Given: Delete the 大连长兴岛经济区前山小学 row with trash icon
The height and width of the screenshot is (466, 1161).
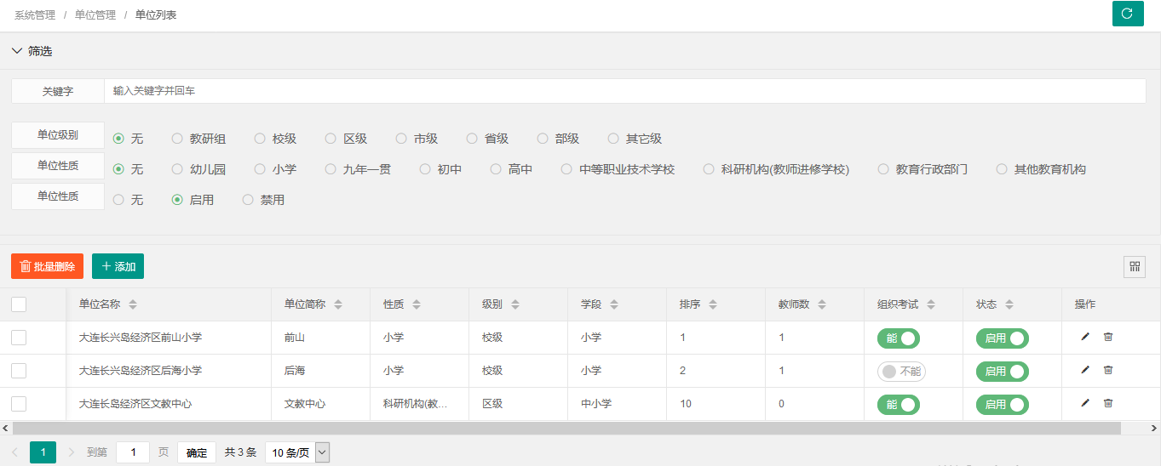Looking at the screenshot, I should click(1108, 337).
